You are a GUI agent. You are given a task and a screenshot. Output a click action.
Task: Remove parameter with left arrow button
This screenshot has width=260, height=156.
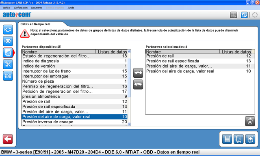[x=138, y=85]
